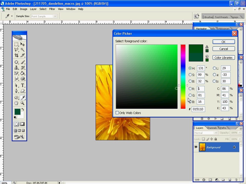This screenshot has height=184, width=246.
Task: Select the G green radio button
Action: coord(190,95)
